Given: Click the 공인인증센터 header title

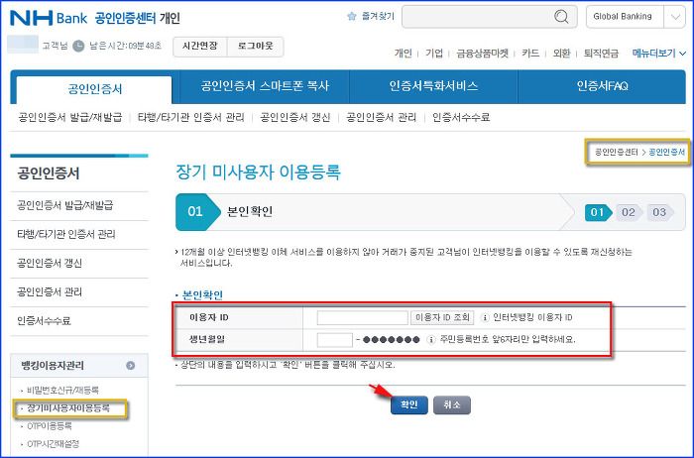Looking at the screenshot, I should click(125, 18).
